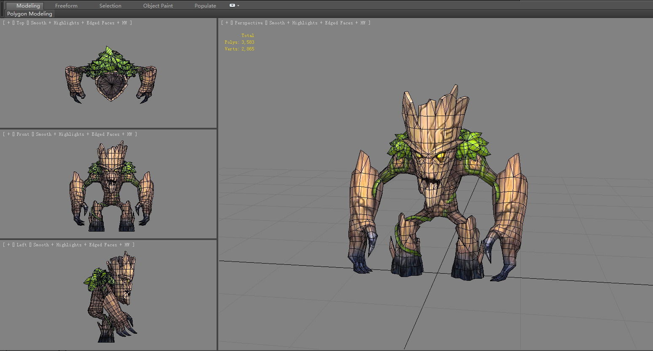
Task: Open the Perspective viewport plus menu
Action: (226, 23)
